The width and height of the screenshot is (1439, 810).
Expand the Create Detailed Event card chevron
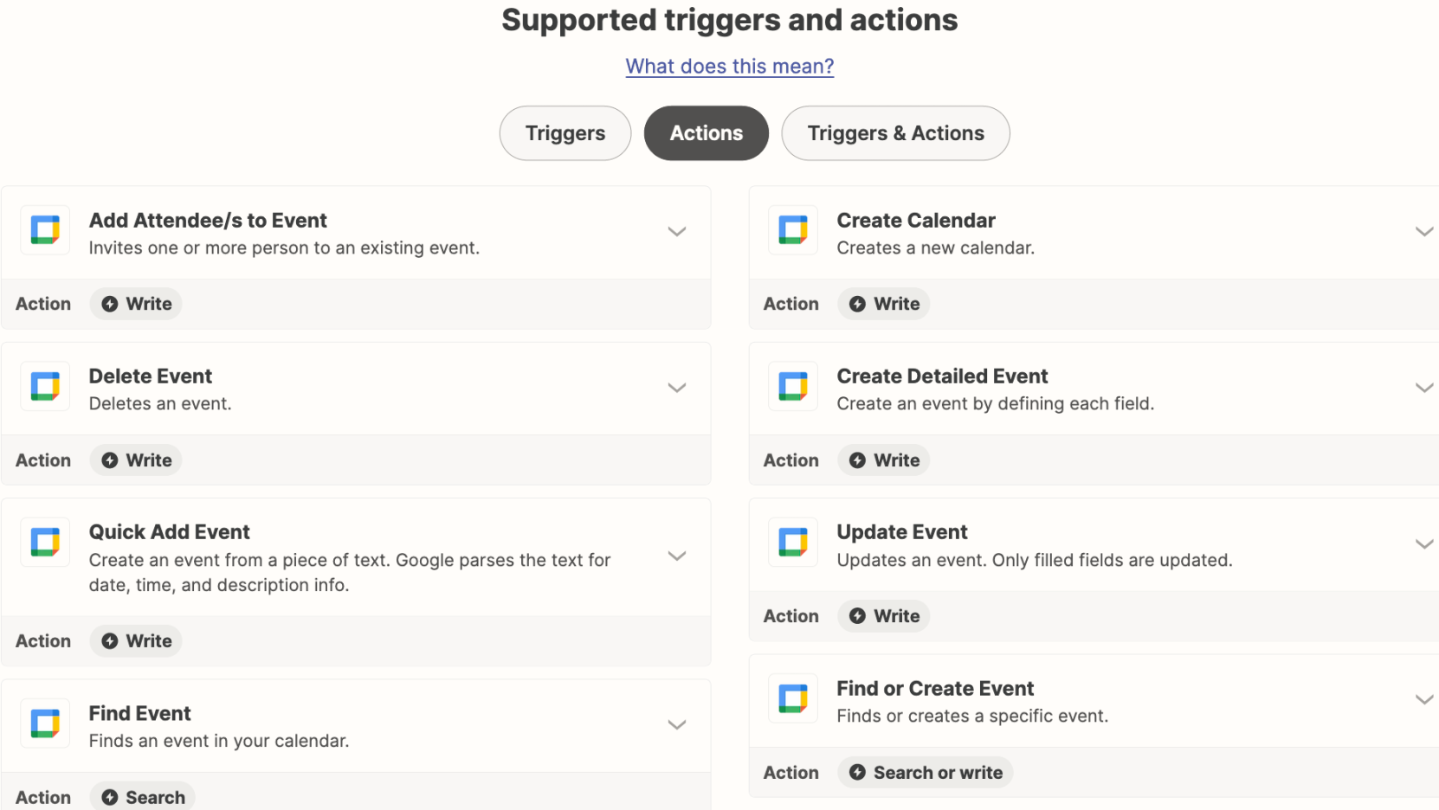point(1424,388)
